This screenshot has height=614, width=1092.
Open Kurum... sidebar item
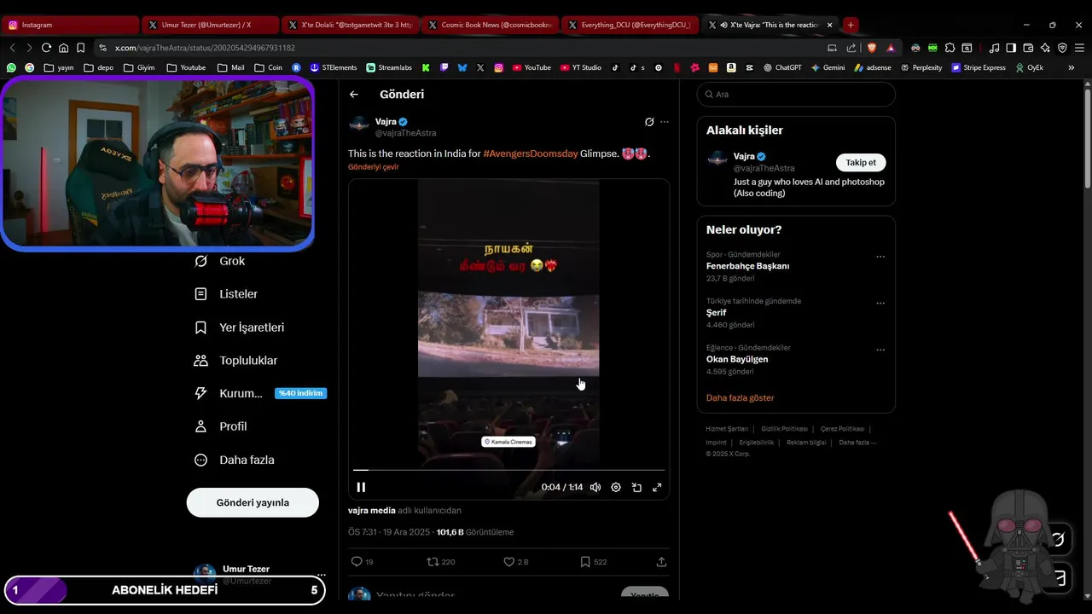(x=228, y=393)
